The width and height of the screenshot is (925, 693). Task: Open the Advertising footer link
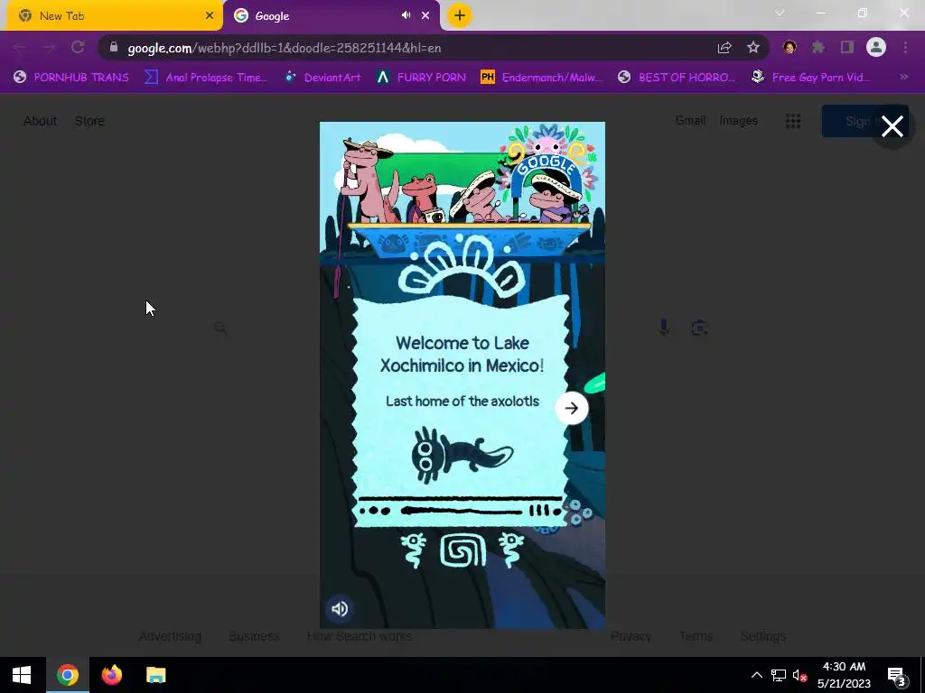tap(170, 636)
